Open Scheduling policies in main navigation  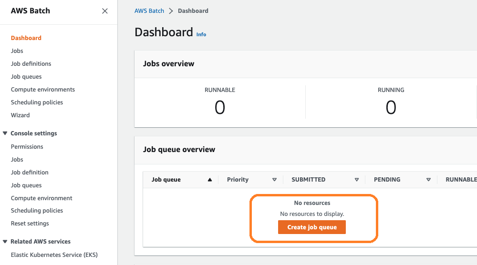point(37,102)
